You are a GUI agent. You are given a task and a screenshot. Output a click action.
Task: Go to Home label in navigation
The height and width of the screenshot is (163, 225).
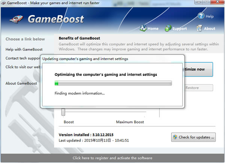tap(153, 29)
